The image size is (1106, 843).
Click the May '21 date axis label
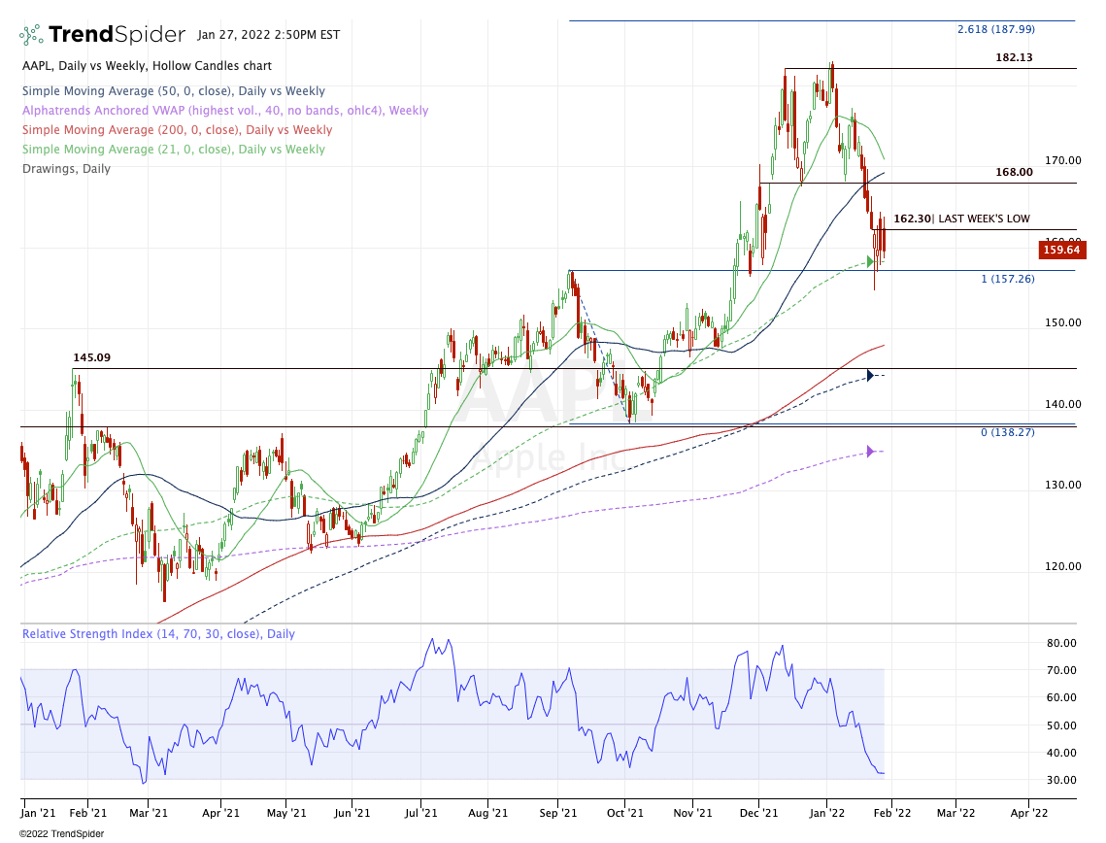287,813
